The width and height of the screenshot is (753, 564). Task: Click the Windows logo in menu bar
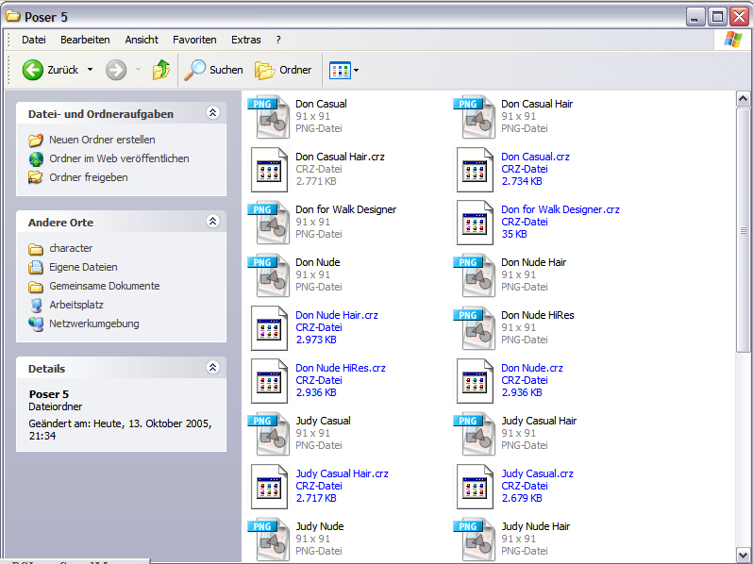733,40
